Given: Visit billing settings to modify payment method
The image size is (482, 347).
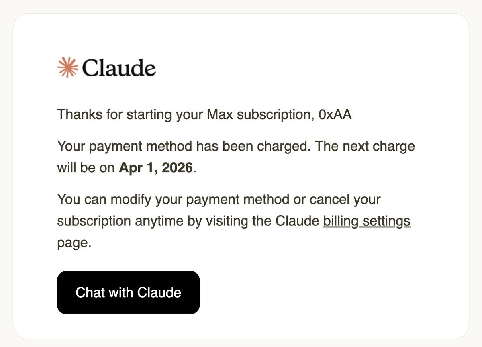Looking at the screenshot, I should click(x=366, y=221).
